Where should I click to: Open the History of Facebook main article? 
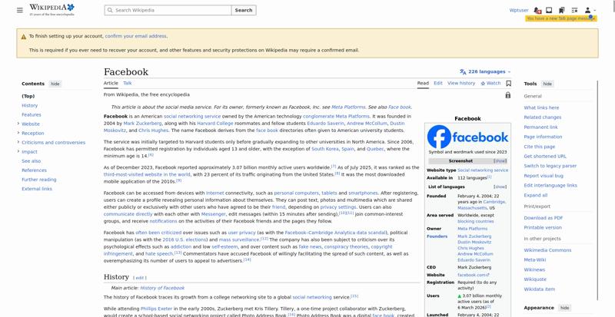[162, 288]
